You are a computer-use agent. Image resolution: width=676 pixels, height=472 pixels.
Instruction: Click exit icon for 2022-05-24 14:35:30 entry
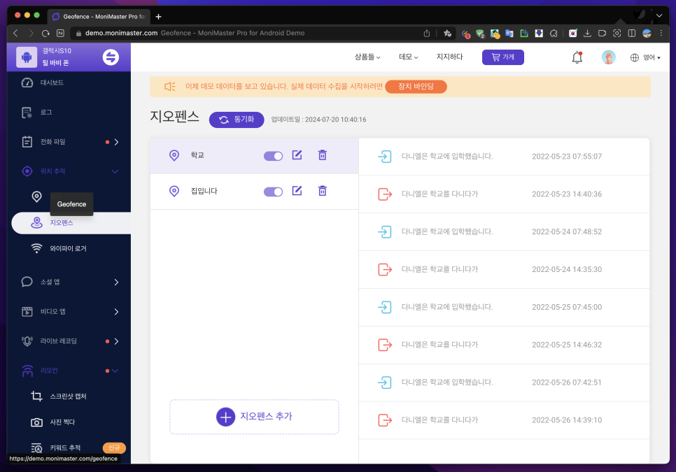385,270
